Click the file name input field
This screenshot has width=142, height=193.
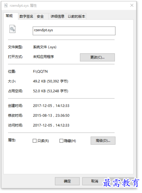(x=74, y=31)
